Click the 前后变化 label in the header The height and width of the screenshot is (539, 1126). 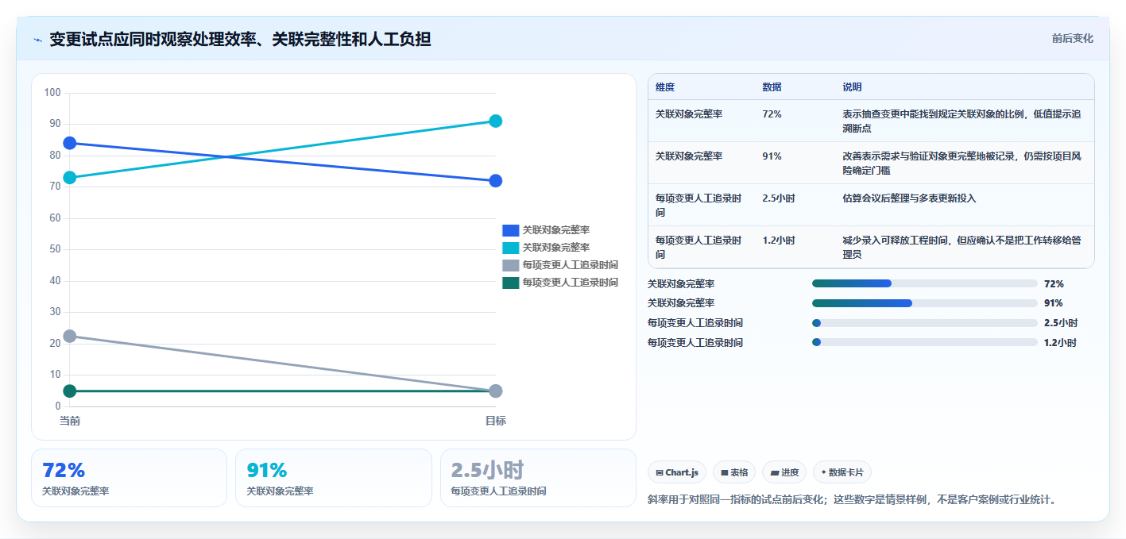1073,38
